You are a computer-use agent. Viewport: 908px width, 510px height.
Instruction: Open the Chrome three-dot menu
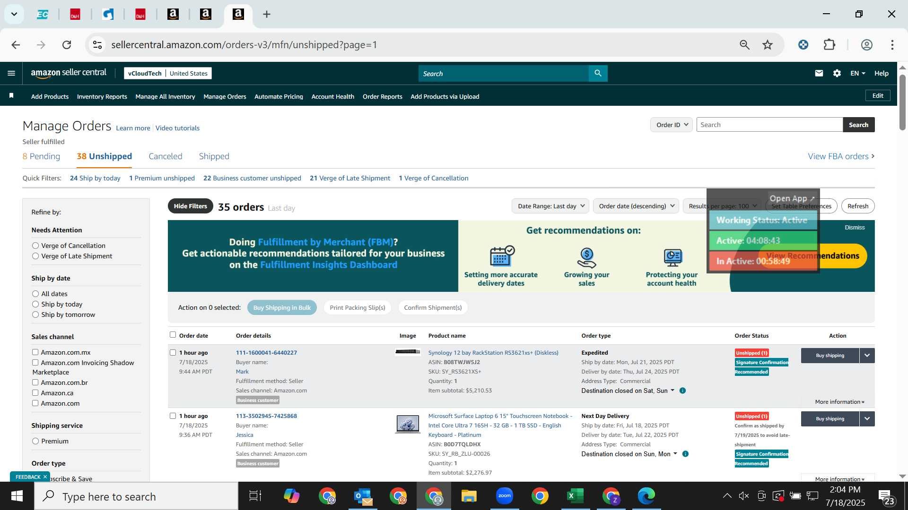[892, 45]
